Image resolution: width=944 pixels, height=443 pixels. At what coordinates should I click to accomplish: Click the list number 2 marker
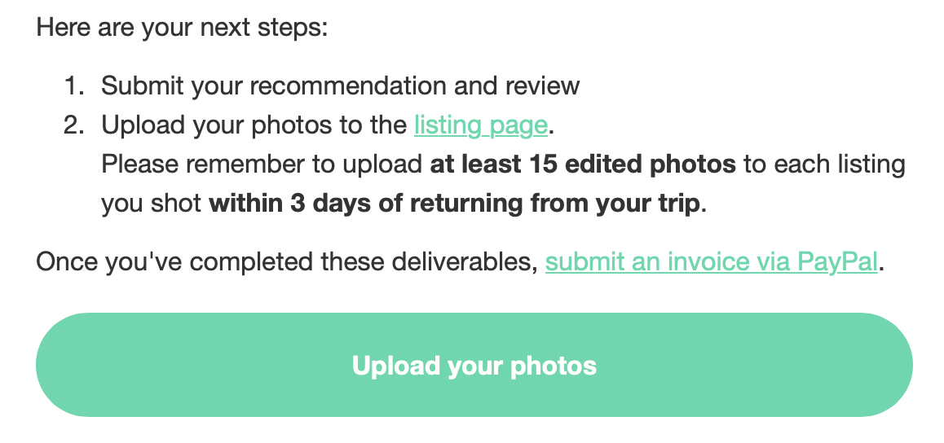pos(73,125)
